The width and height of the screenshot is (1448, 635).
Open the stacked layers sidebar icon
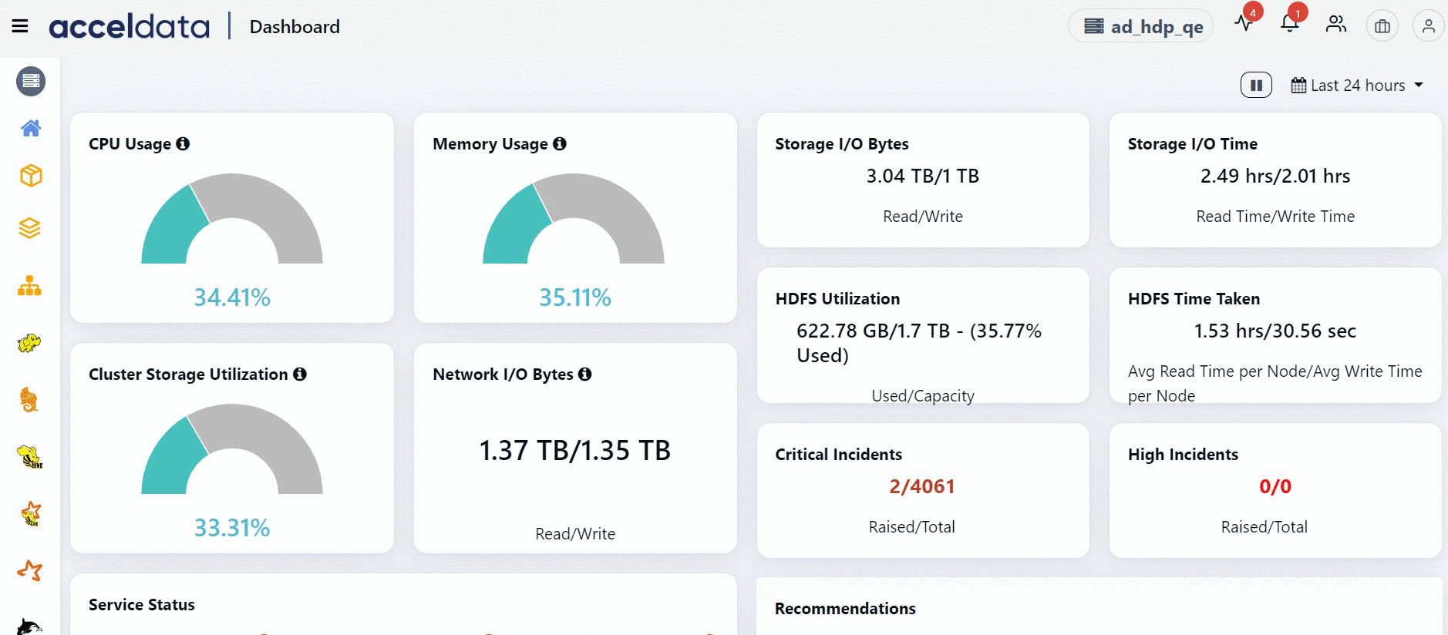(x=30, y=229)
